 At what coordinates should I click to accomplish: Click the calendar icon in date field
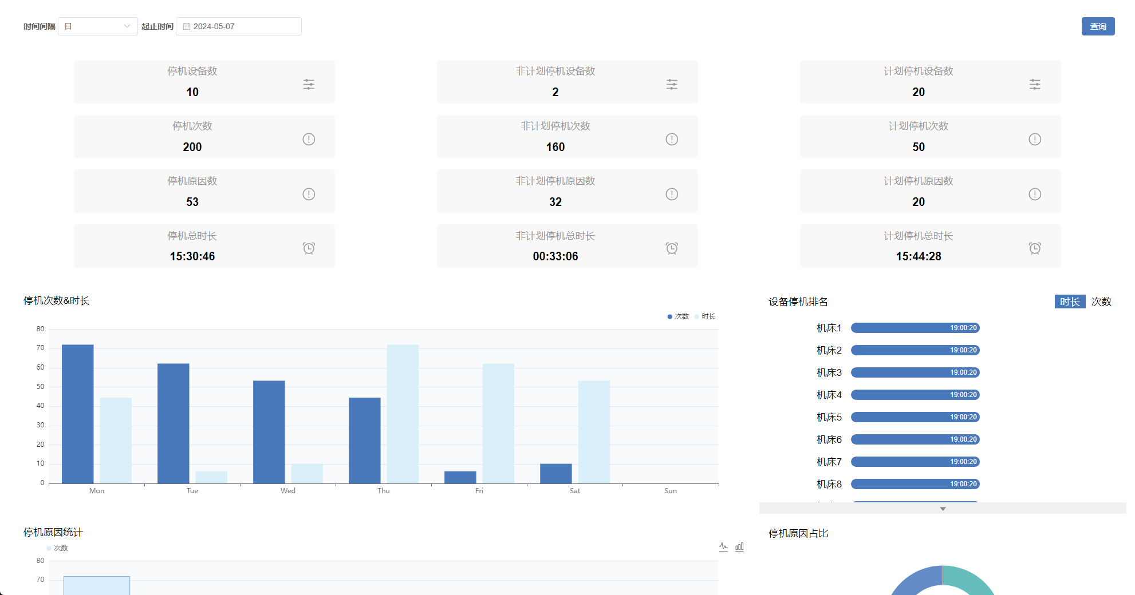point(187,26)
